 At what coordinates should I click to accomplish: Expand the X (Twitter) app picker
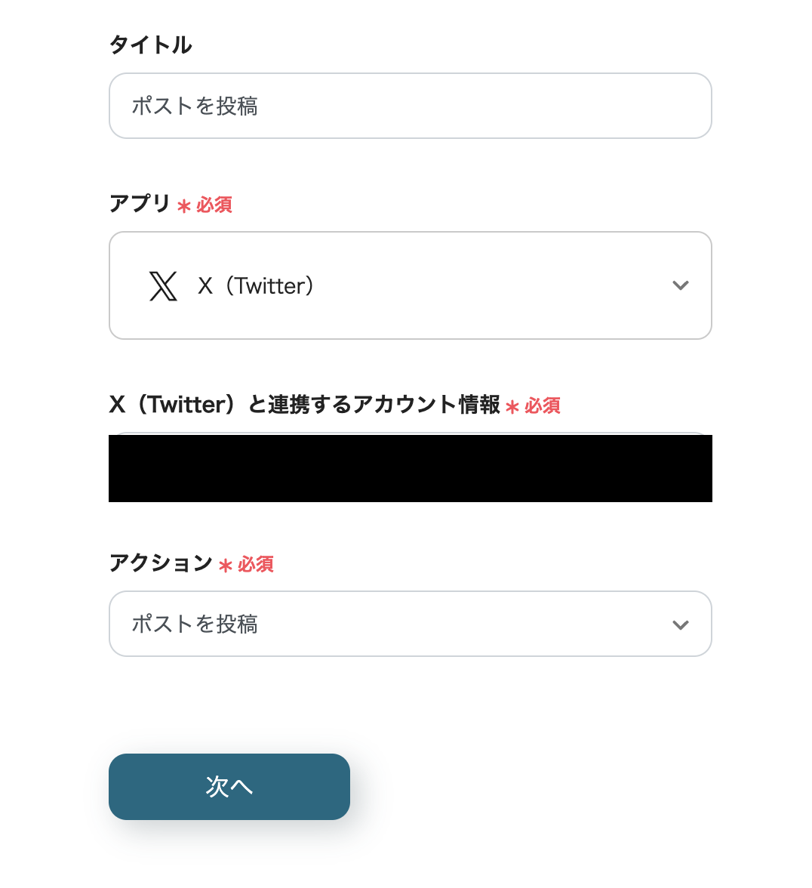click(410, 285)
